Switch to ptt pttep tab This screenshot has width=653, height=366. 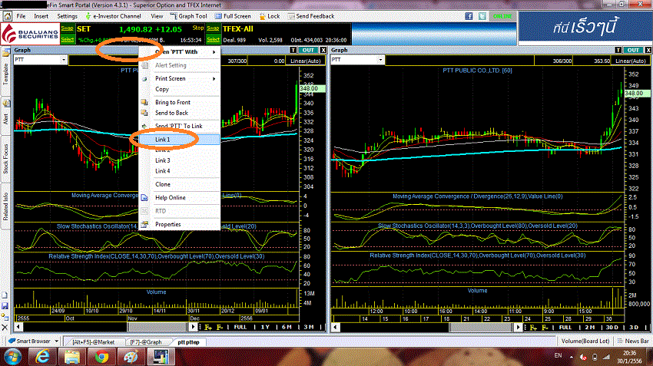189,342
